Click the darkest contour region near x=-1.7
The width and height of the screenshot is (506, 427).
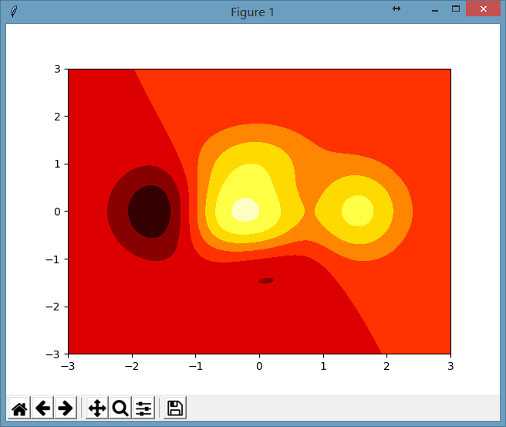(x=150, y=212)
